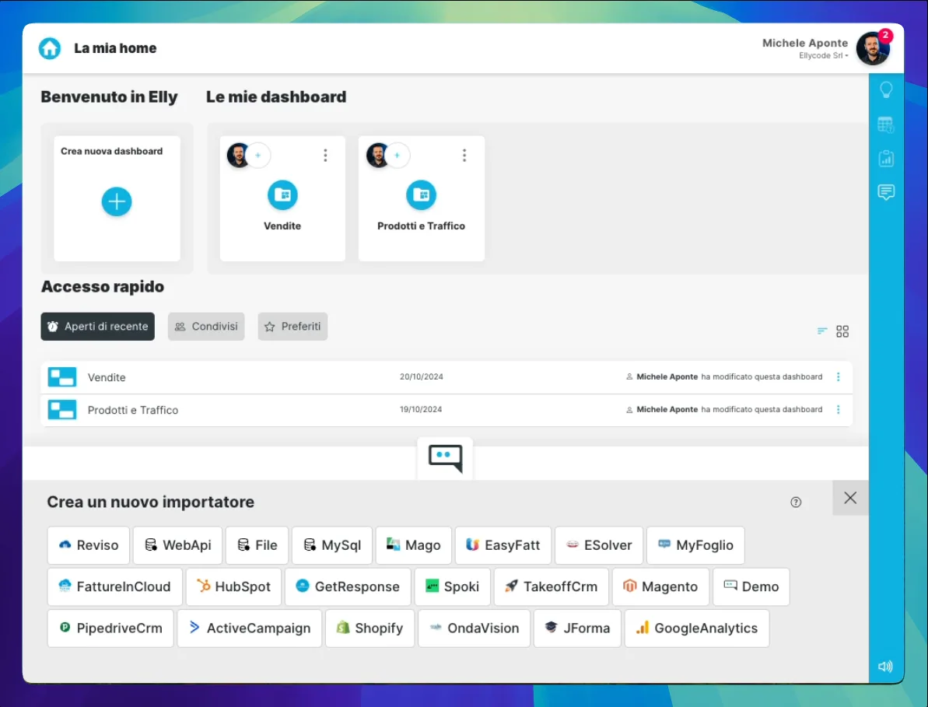Select the Preferiti tab
This screenshot has width=928, height=707.
click(x=292, y=327)
